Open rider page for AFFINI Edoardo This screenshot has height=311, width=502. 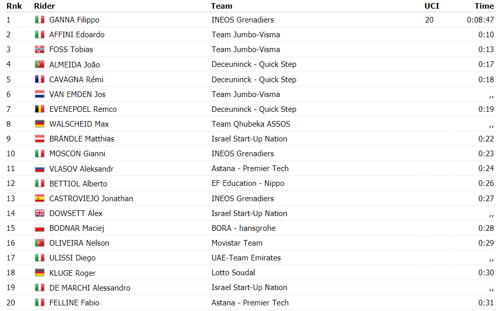tap(77, 35)
